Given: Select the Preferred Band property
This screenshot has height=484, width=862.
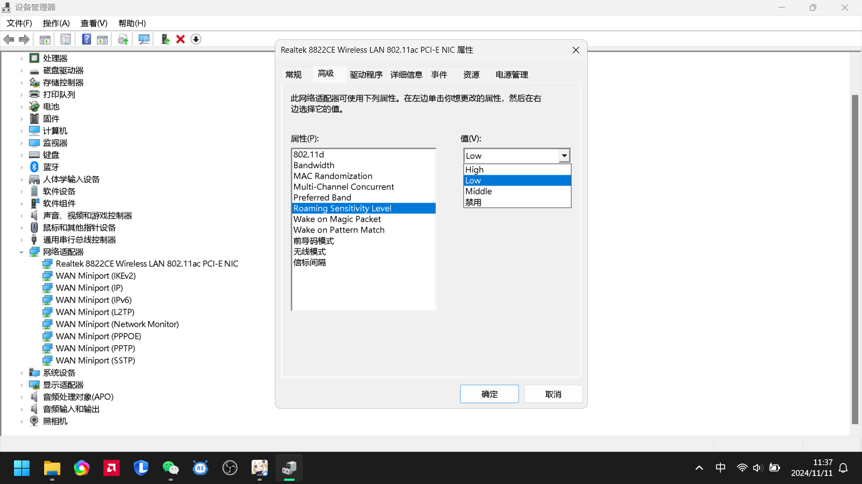Looking at the screenshot, I should [364, 197].
